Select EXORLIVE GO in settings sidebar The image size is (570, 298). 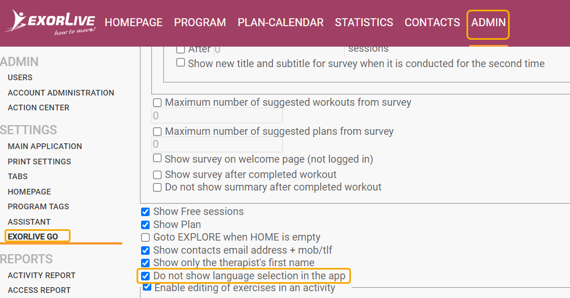[33, 237]
